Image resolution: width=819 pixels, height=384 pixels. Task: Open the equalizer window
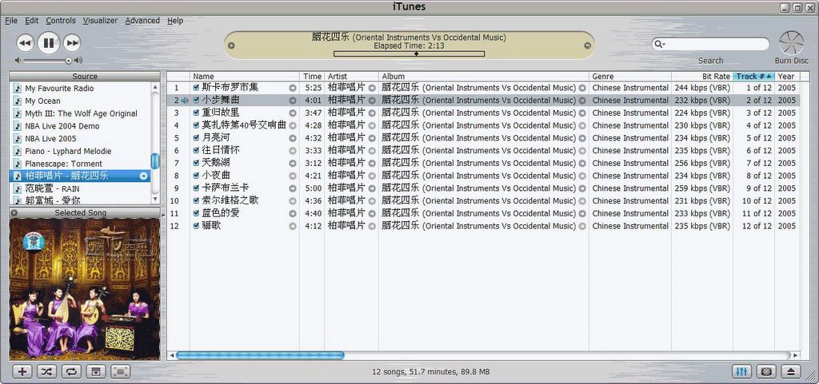741,371
